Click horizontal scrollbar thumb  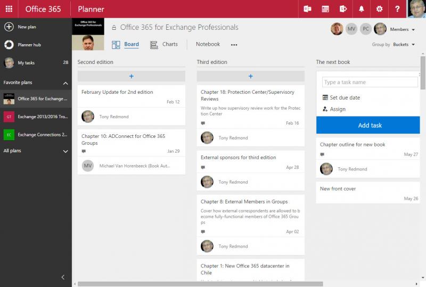pos(200,284)
